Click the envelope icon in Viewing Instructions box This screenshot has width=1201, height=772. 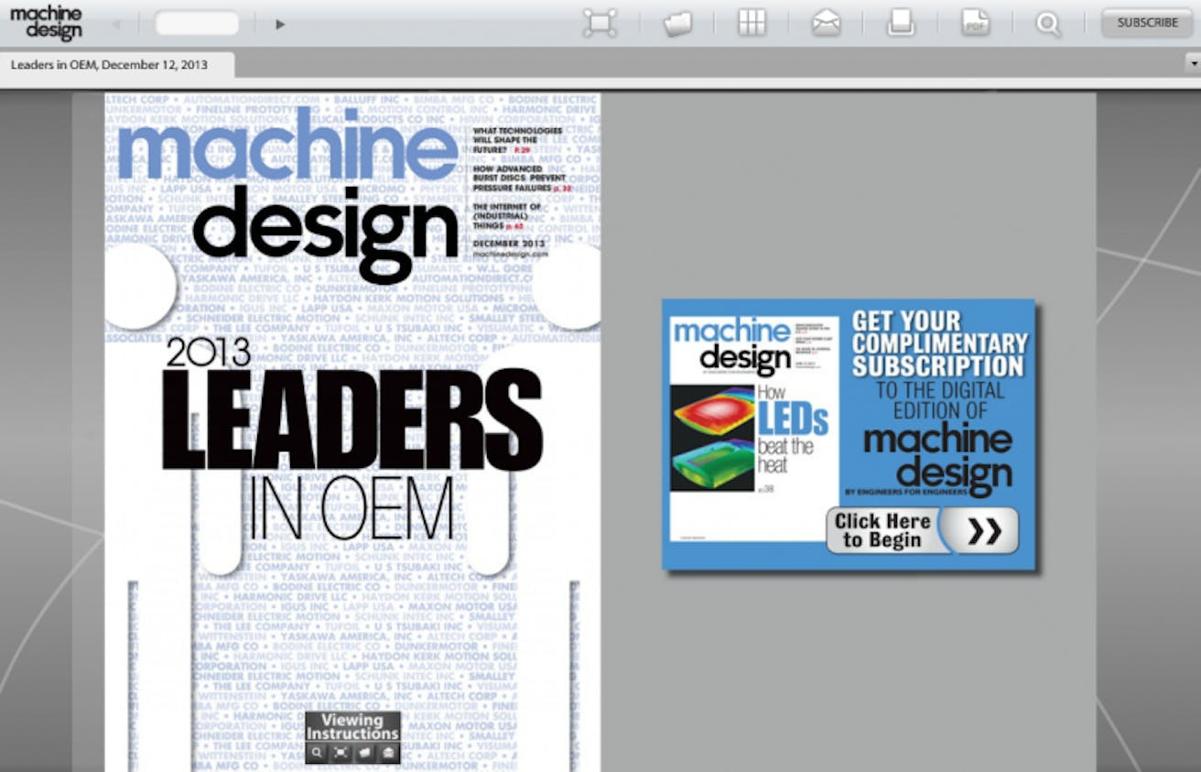[387, 753]
